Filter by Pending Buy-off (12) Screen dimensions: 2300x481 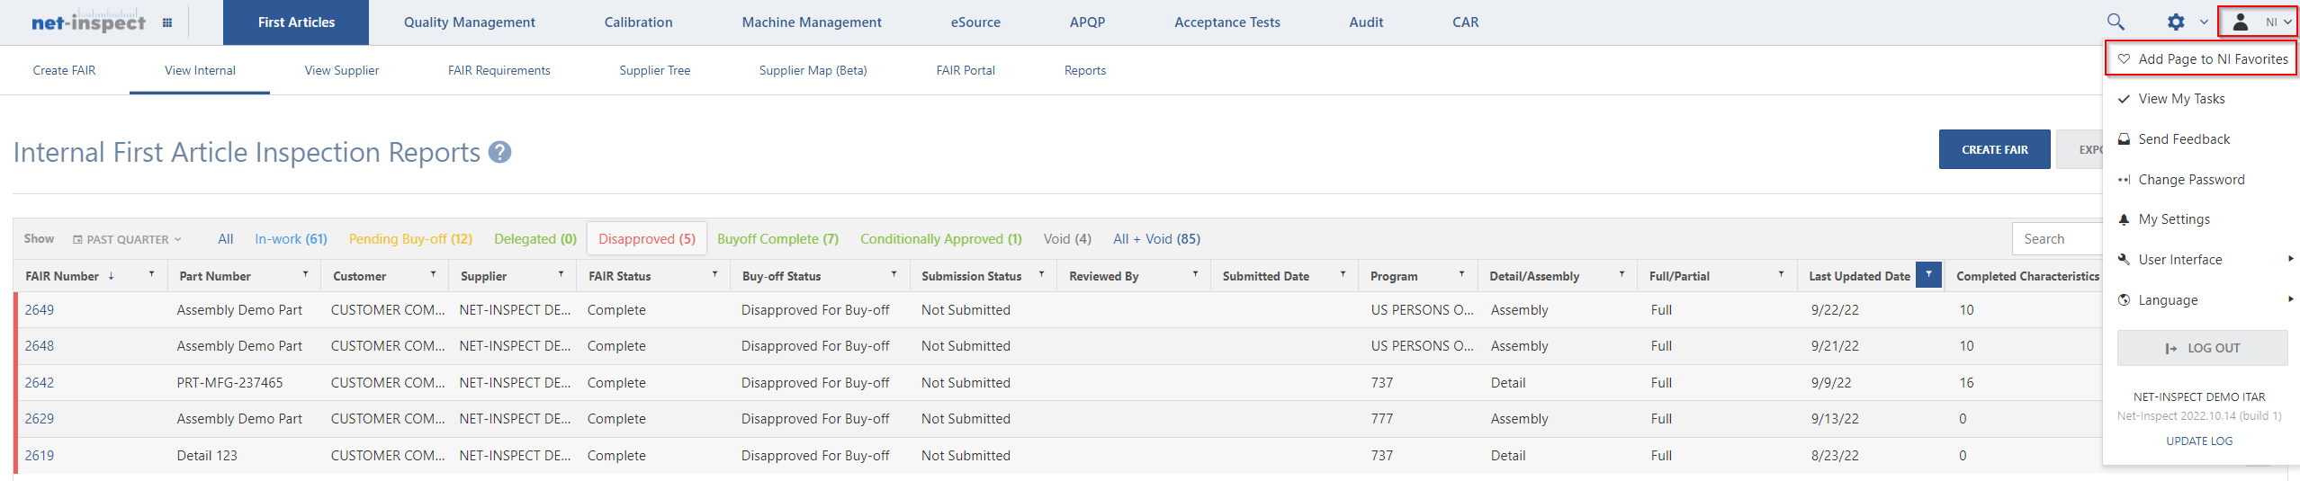click(x=410, y=239)
